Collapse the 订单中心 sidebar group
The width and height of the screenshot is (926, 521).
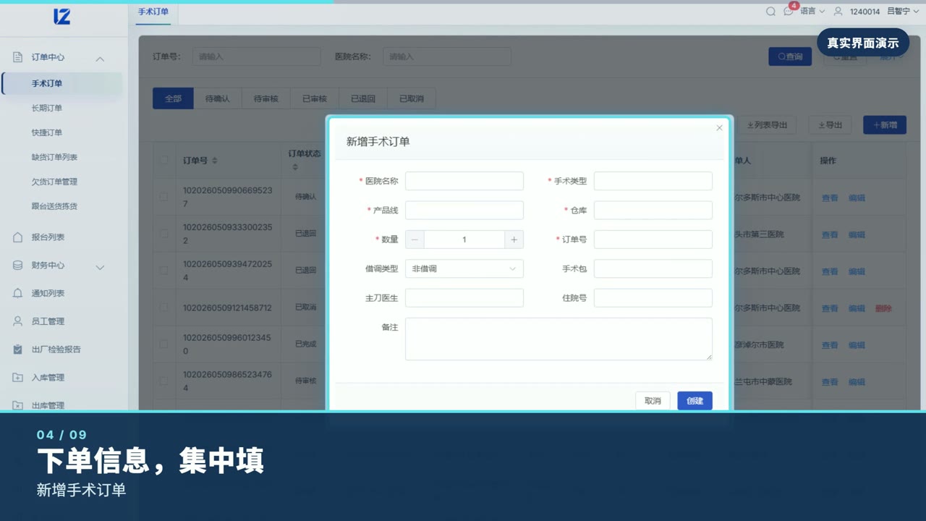click(100, 58)
